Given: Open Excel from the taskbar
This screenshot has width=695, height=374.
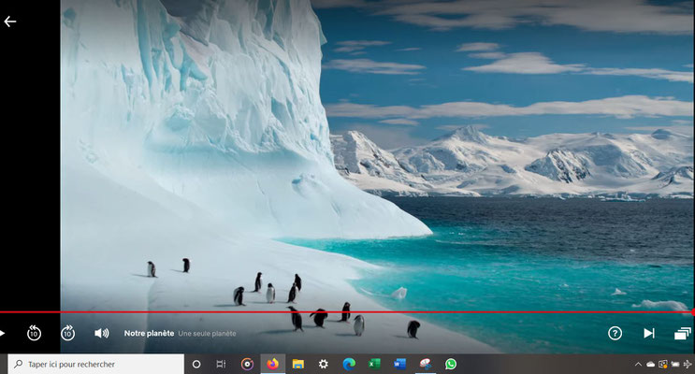Looking at the screenshot, I should [374, 365].
